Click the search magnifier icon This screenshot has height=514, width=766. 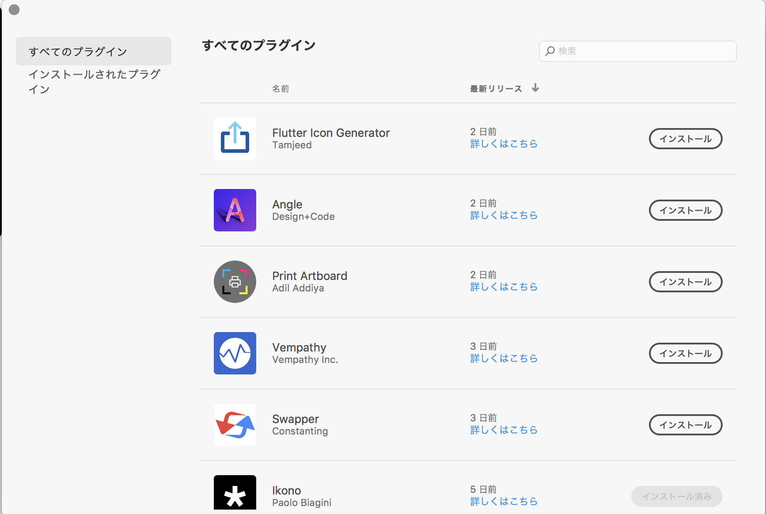(550, 51)
